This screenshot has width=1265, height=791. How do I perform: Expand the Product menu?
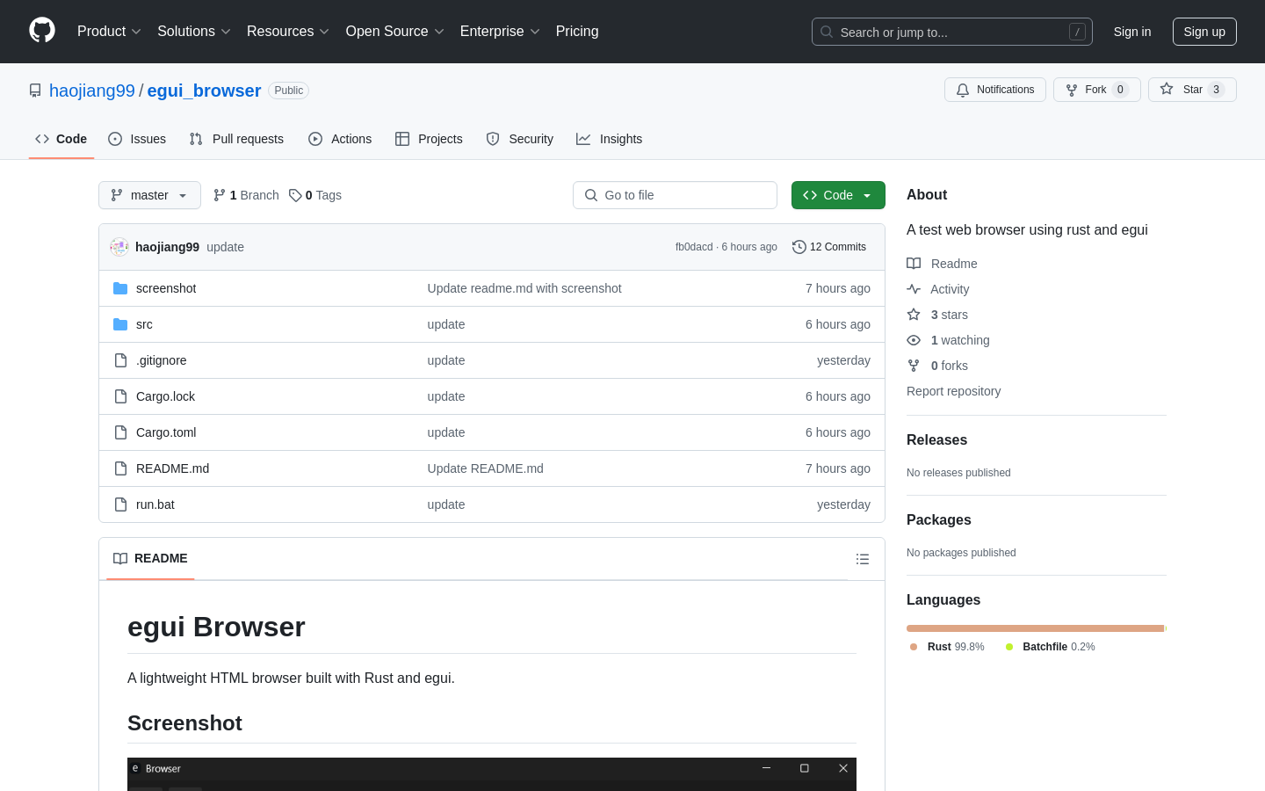tap(109, 32)
